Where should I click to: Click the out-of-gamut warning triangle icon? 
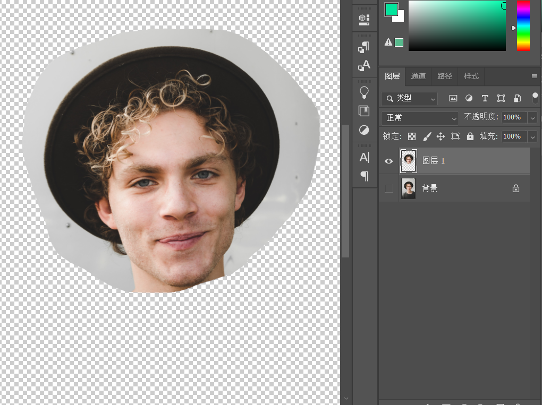pos(388,42)
